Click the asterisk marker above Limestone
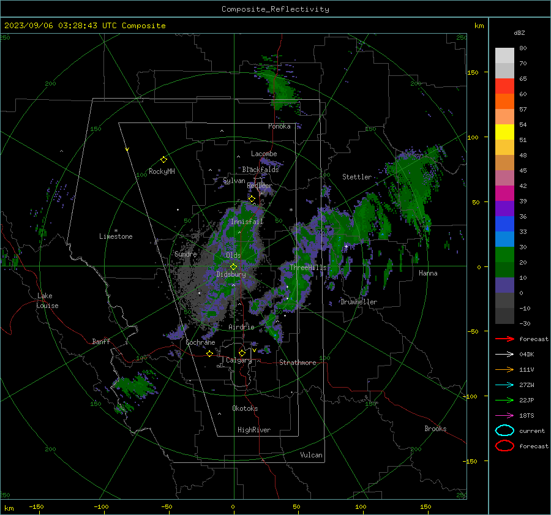 point(116,231)
